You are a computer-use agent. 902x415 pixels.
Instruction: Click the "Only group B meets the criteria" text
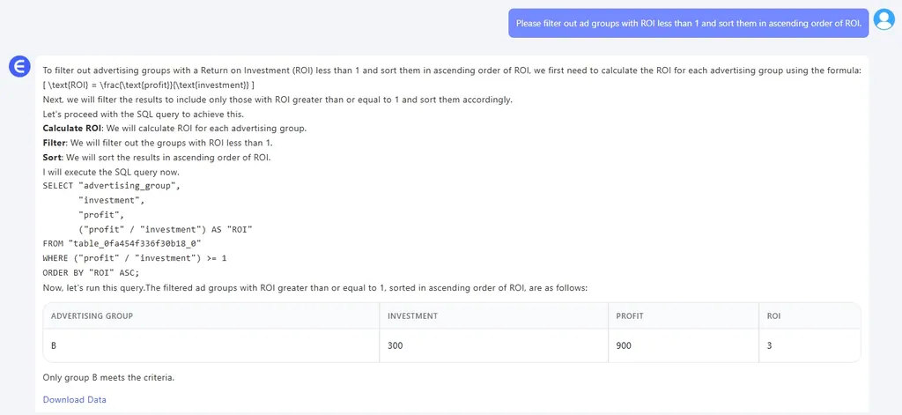108,378
